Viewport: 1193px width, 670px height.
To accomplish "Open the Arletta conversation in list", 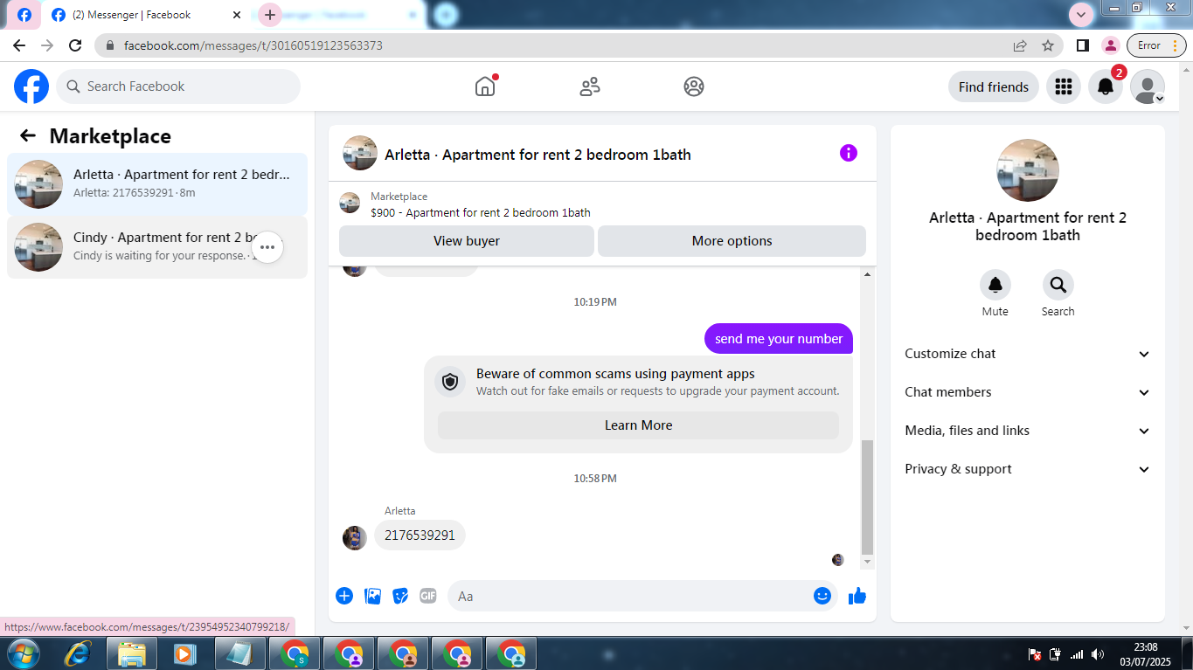I will point(157,183).
